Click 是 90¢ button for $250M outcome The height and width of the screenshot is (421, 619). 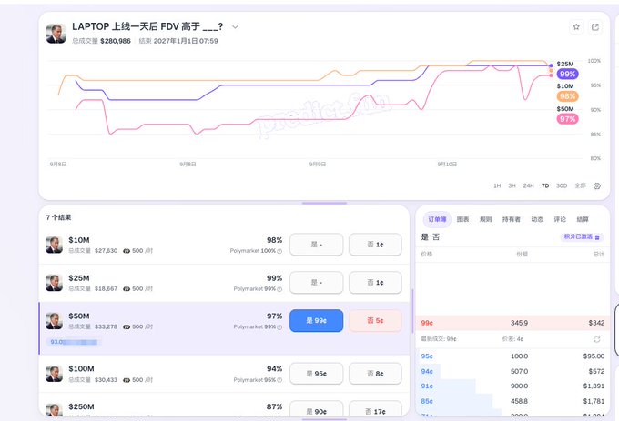click(316, 410)
